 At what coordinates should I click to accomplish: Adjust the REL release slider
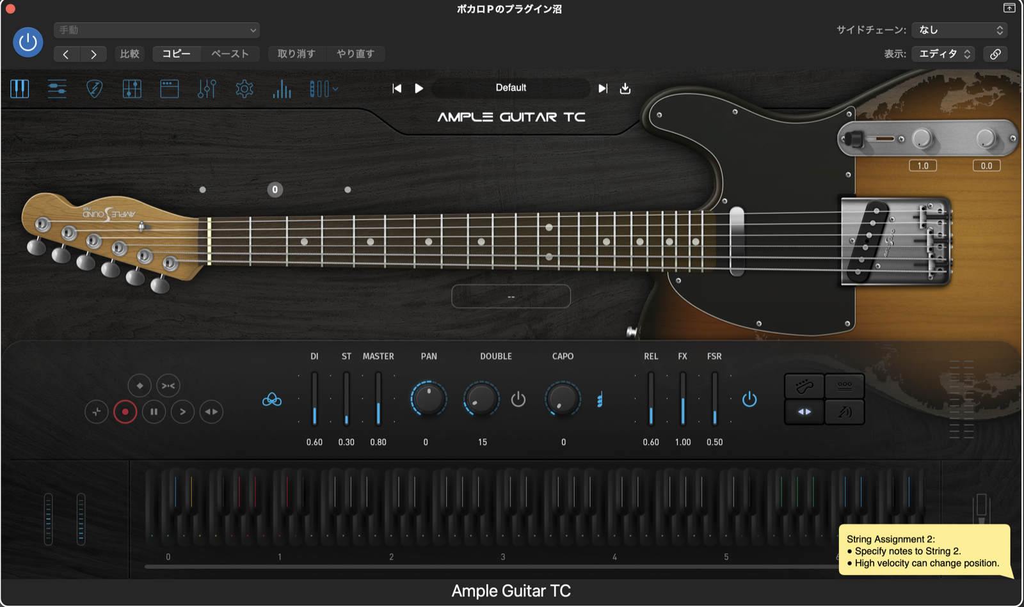(651, 398)
